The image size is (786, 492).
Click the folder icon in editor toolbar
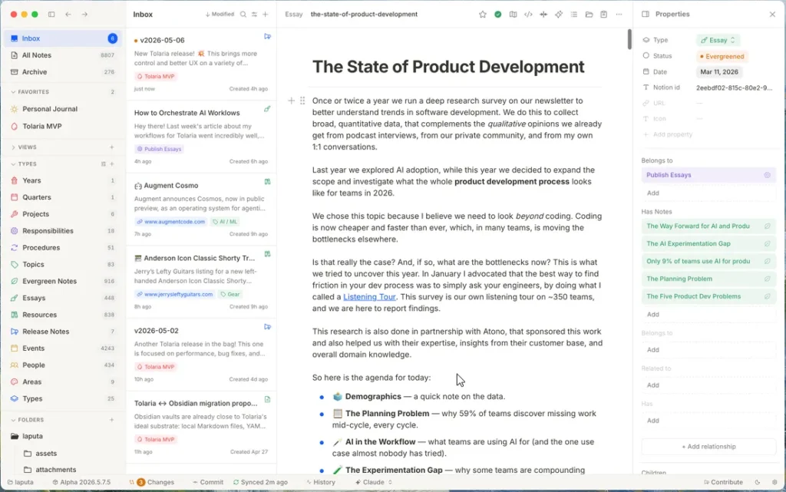point(589,15)
